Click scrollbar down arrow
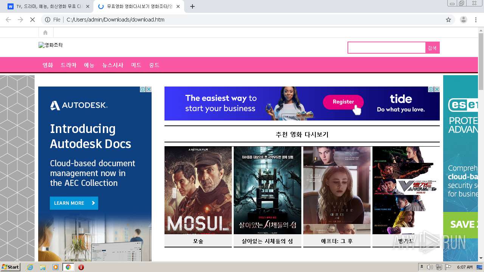Screen dimensions: 484x272 tap(481, 258)
